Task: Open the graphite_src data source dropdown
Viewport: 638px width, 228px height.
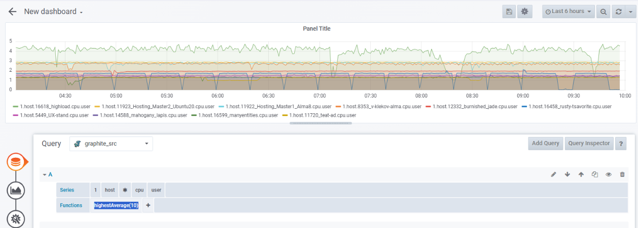Action: [x=111, y=144]
